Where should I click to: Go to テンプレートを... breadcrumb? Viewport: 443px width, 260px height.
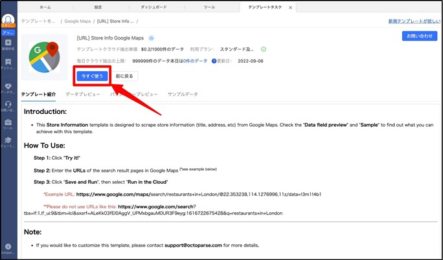[x=38, y=21]
